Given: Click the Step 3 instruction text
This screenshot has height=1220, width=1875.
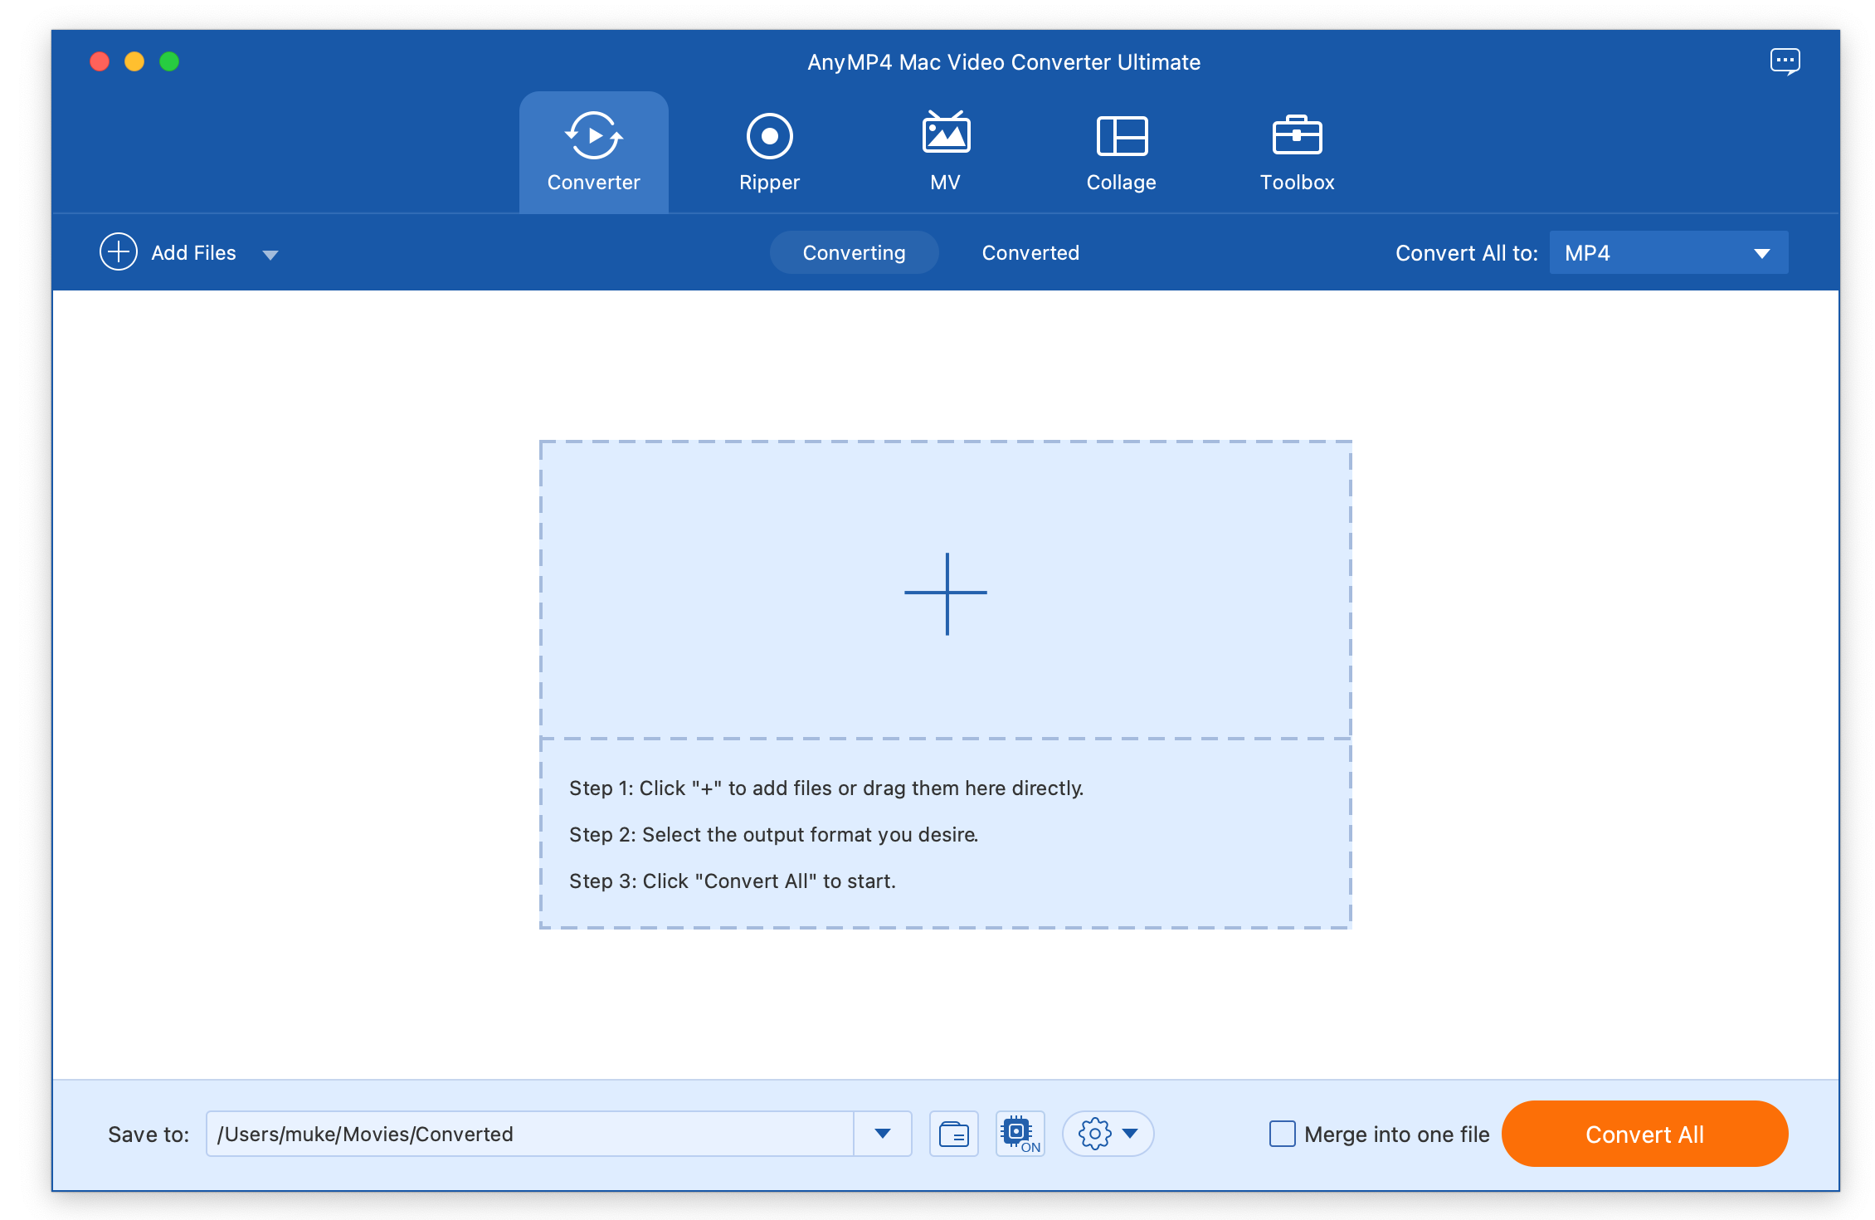Looking at the screenshot, I should click(x=733, y=881).
